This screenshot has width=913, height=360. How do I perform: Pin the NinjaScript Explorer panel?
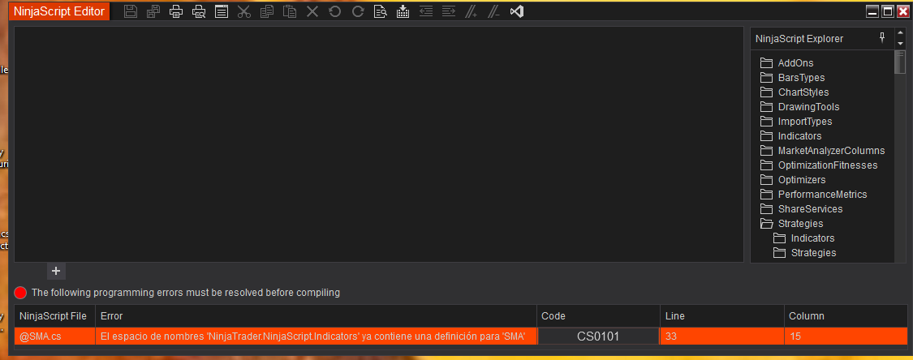click(882, 38)
